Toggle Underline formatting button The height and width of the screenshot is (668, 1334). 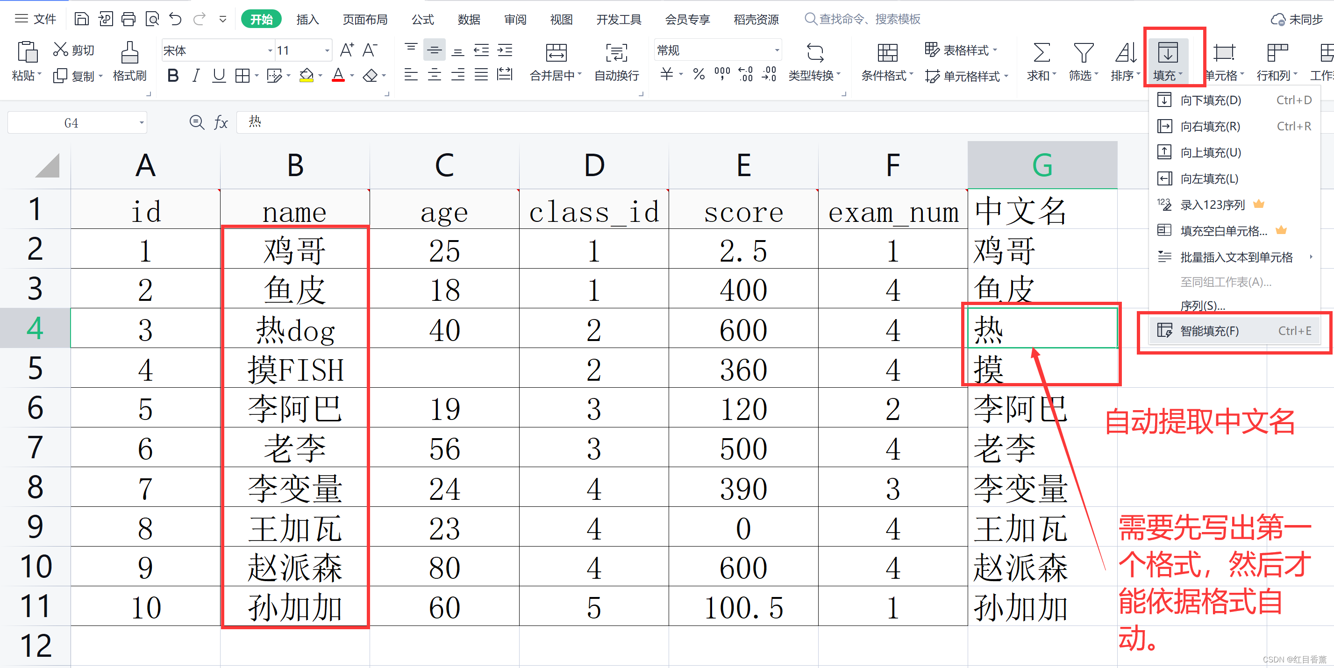point(219,76)
